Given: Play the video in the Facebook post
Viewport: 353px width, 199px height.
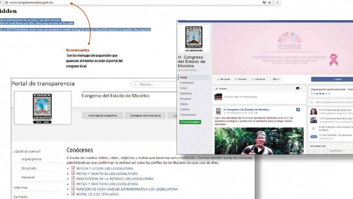Looking at the screenshot, I should point(259,149).
